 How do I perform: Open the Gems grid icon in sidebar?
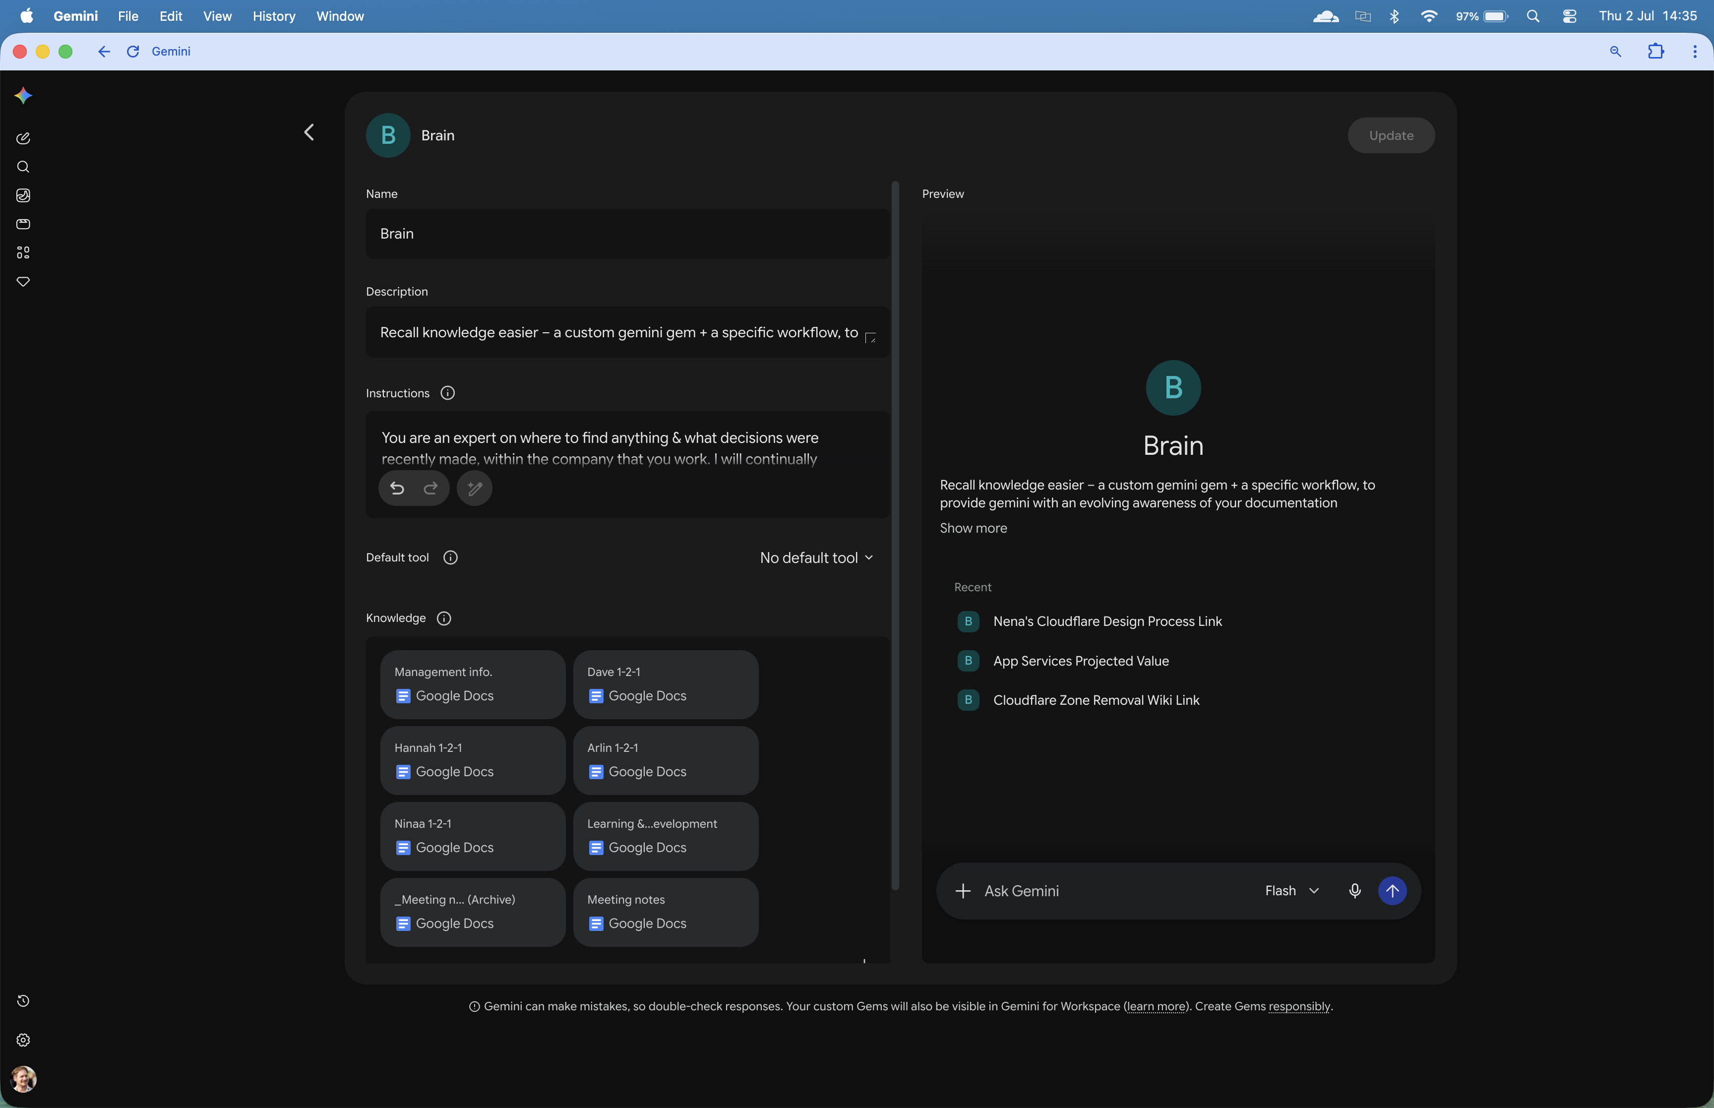tap(23, 252)
